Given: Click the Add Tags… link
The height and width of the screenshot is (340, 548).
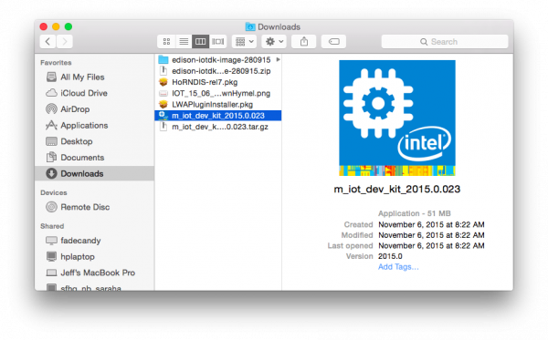Looking at the screenshot, I should (398, 267).
